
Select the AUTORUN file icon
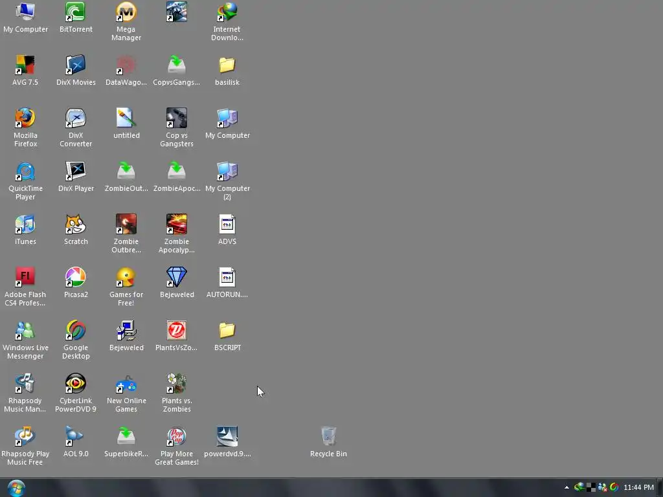[227, 282]
